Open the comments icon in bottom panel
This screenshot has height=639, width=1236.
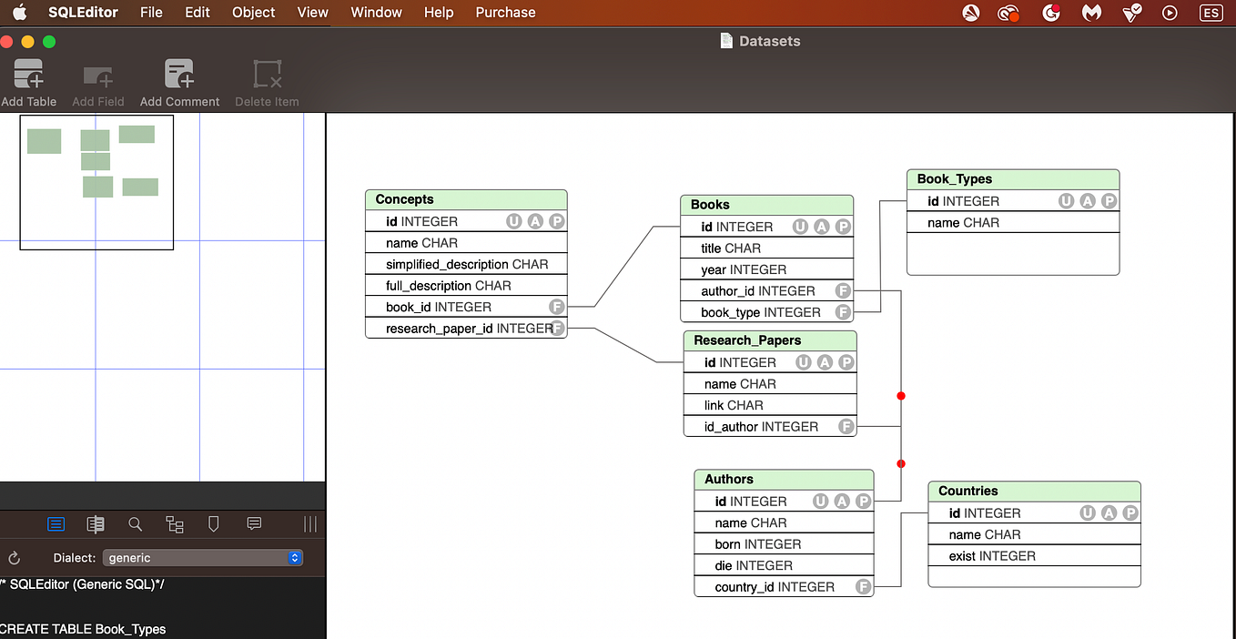point(253,524)
